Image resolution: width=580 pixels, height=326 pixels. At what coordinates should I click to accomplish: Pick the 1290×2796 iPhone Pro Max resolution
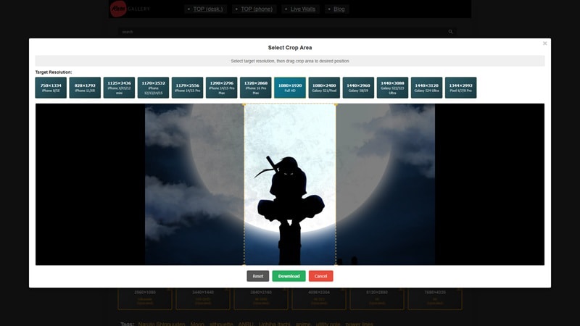point(222,88)
